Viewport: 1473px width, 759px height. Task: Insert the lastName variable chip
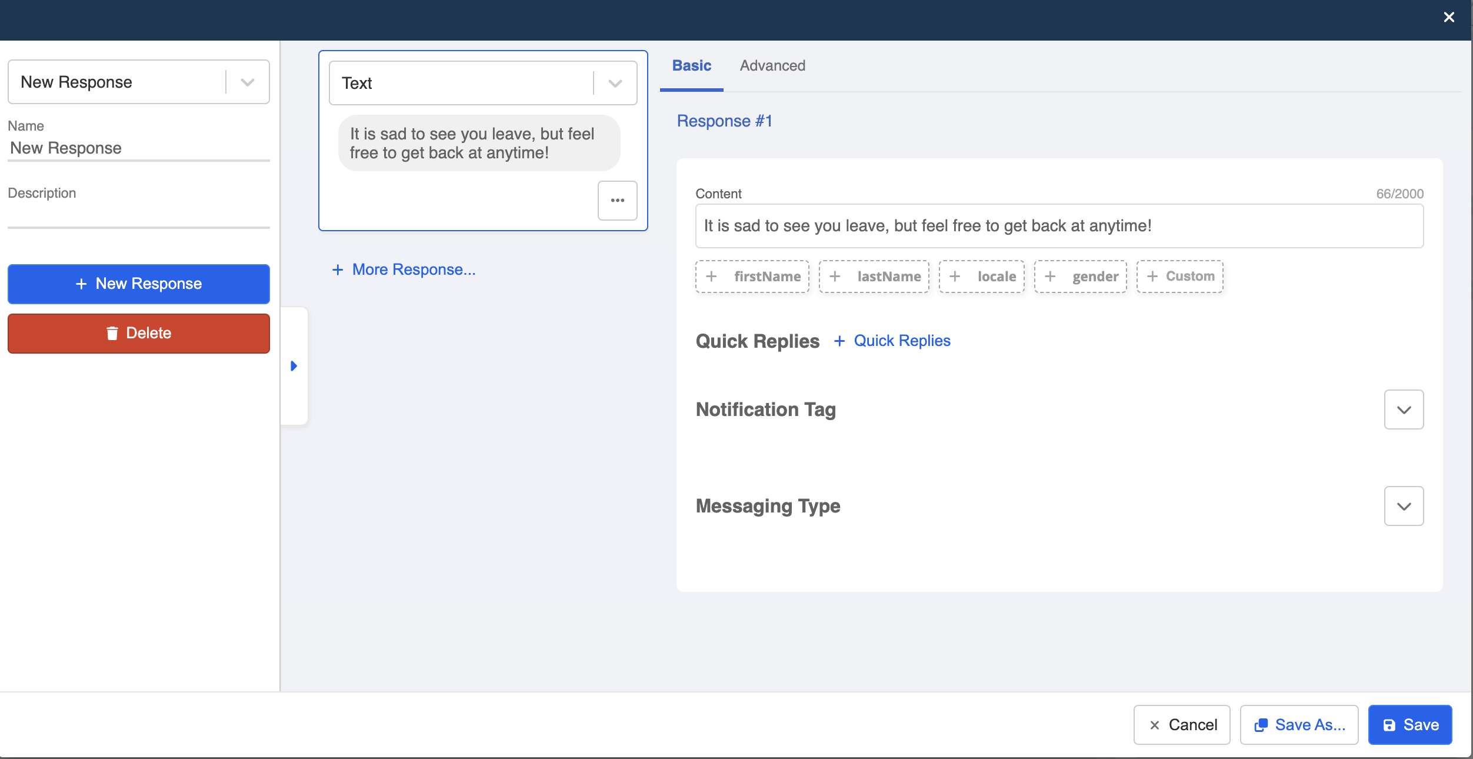874,277
